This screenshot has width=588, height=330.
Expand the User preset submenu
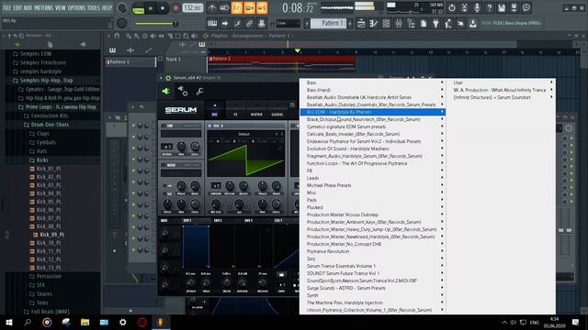tap(501, 82)
